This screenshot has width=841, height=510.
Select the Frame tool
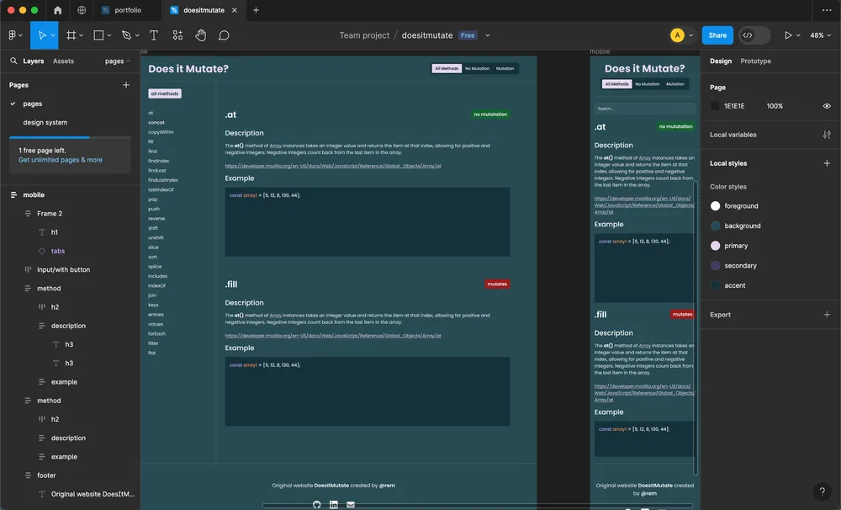71,35
